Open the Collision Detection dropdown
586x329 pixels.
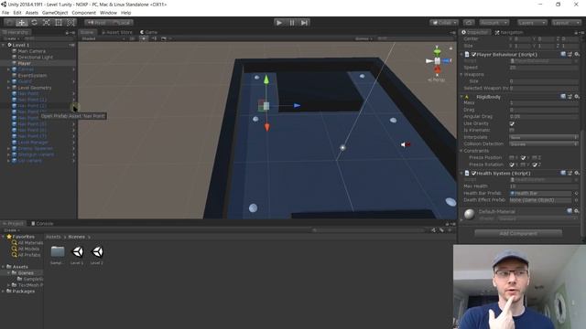[x=544, y=144]
